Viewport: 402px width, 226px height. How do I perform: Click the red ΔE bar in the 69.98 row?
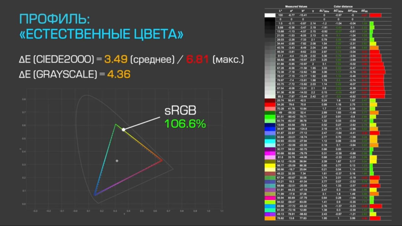[x=376, y=206]
